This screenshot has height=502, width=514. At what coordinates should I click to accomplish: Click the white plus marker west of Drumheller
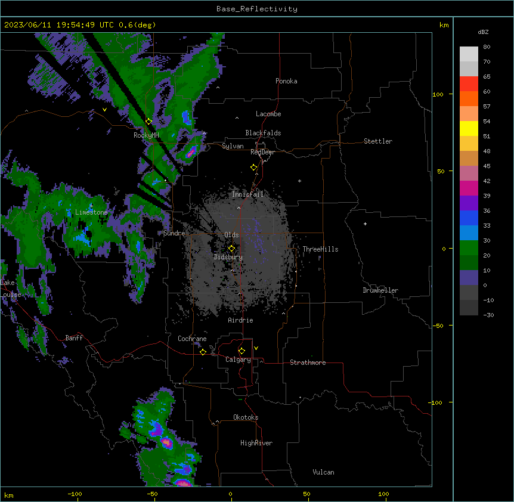[x=365, y=224]
